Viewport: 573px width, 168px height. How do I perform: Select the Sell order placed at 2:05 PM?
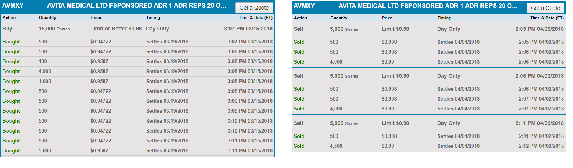click(x=429, y=29)
